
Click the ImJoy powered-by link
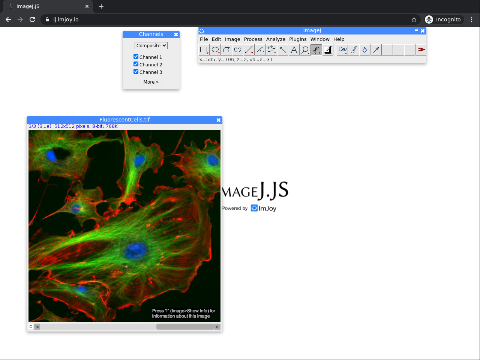click(264, 208)
